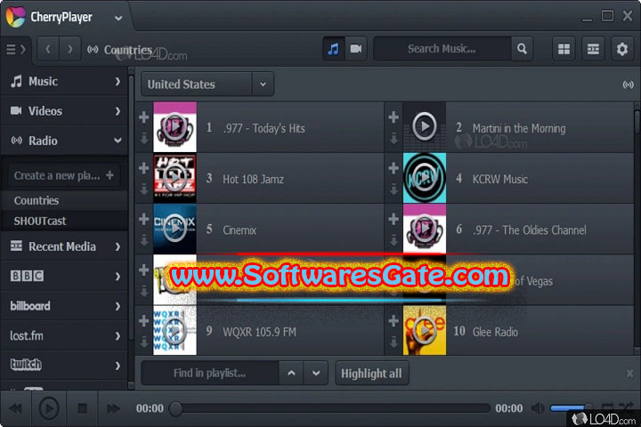Click Highlight all button
This screenshot has height=427, width=641.
click(x=371, y=373)
